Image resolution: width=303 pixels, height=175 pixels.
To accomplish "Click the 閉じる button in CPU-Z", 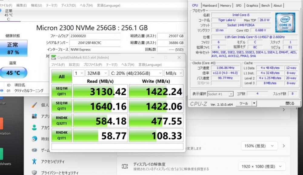I will click(290, 103).
